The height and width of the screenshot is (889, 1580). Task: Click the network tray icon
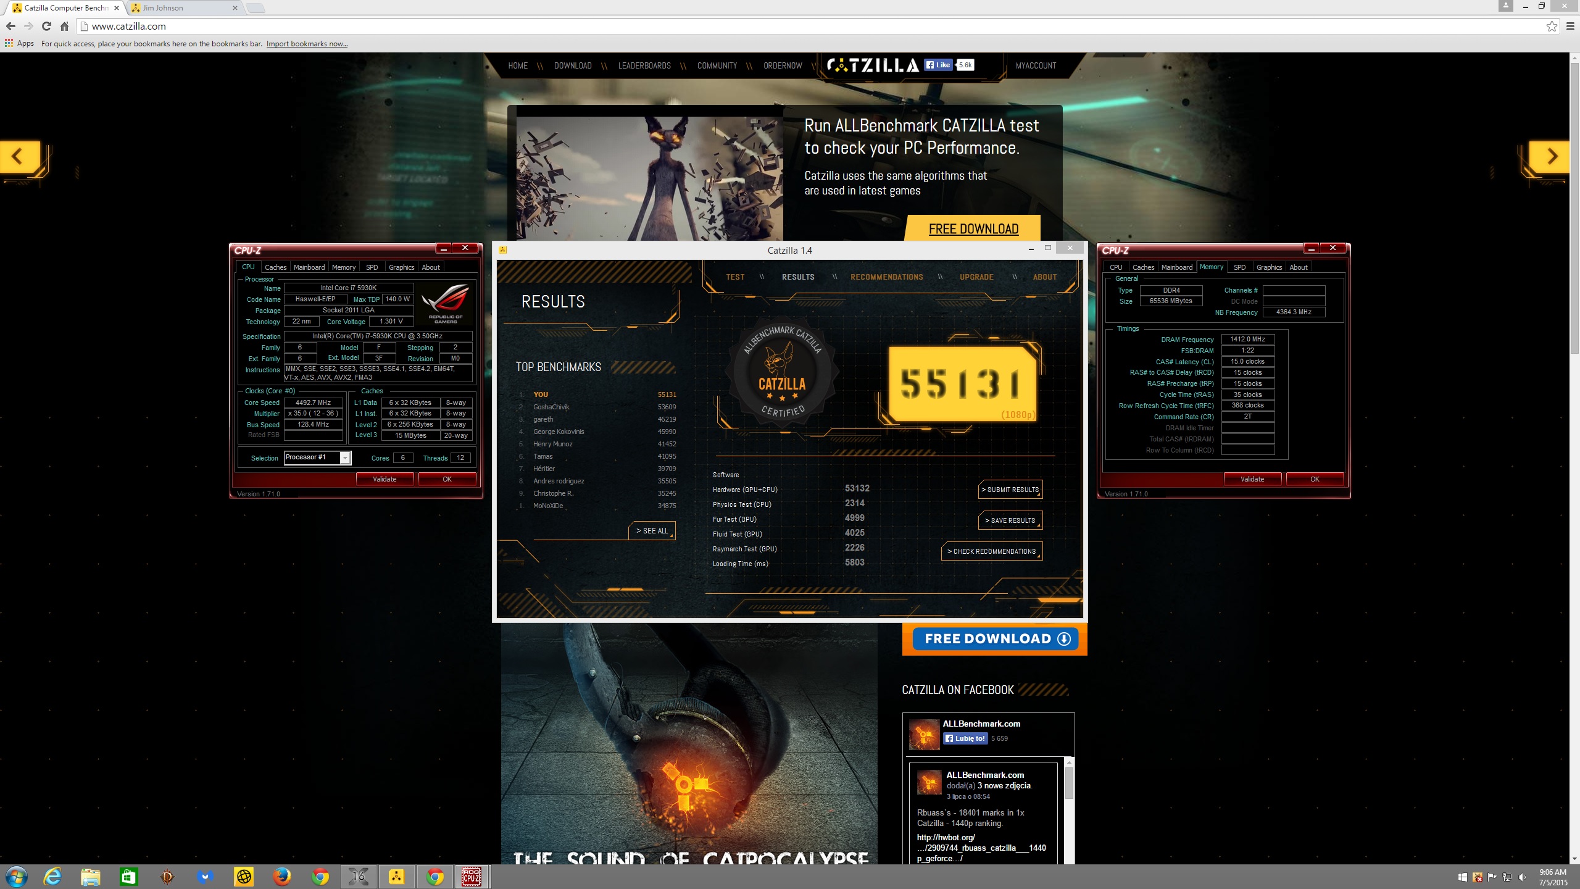[1508, 877]
